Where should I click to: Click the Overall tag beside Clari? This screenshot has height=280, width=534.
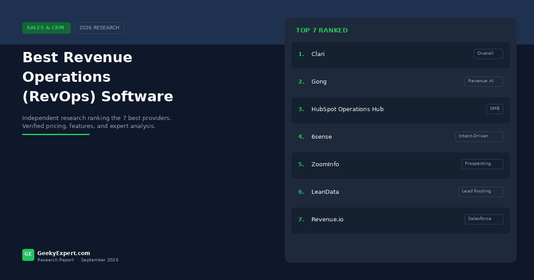click(488, 54)
